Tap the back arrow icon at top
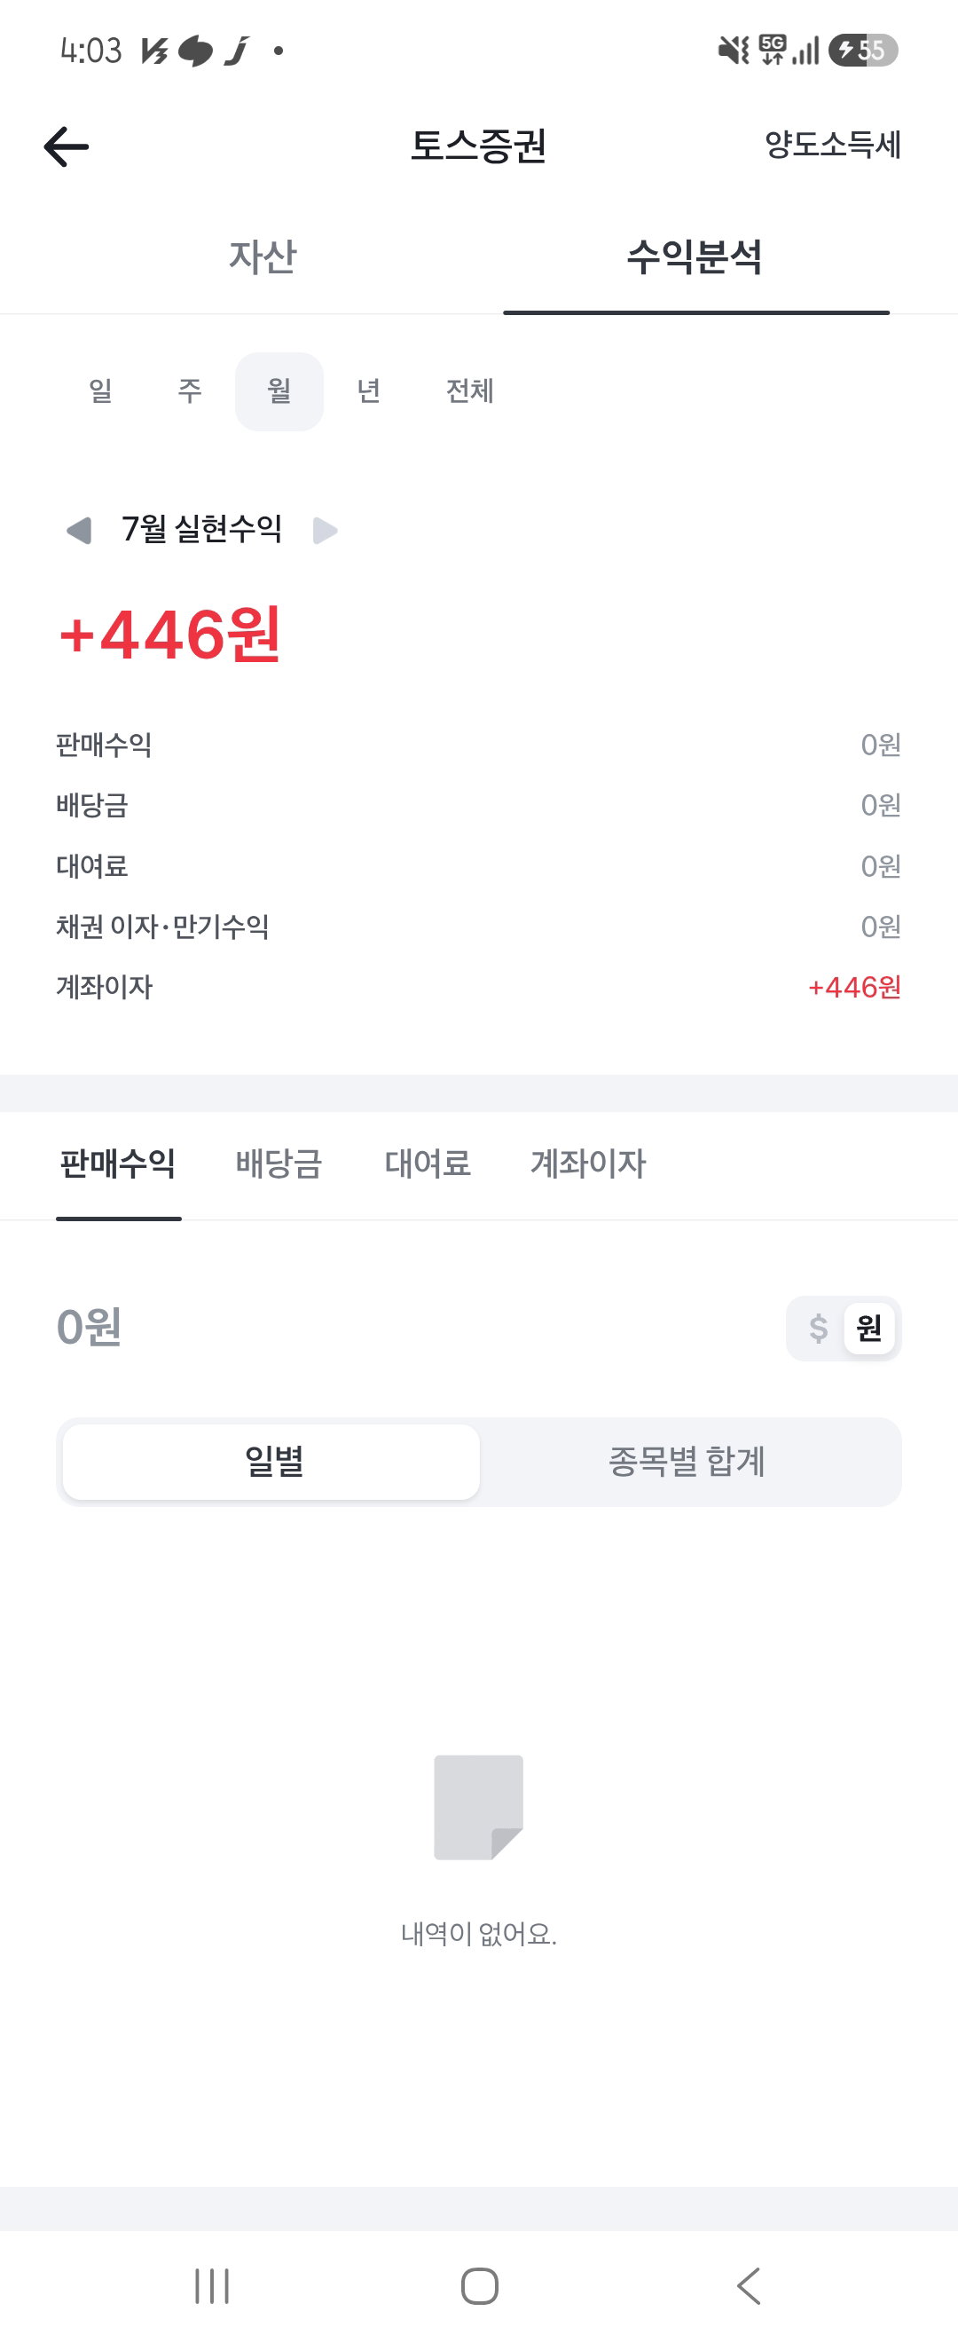The image size is (958, 2343). click(x=67, y=146)
